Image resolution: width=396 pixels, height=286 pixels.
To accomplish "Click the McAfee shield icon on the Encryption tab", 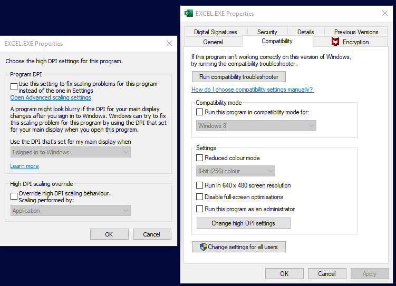I will click(x=335, y=42).
